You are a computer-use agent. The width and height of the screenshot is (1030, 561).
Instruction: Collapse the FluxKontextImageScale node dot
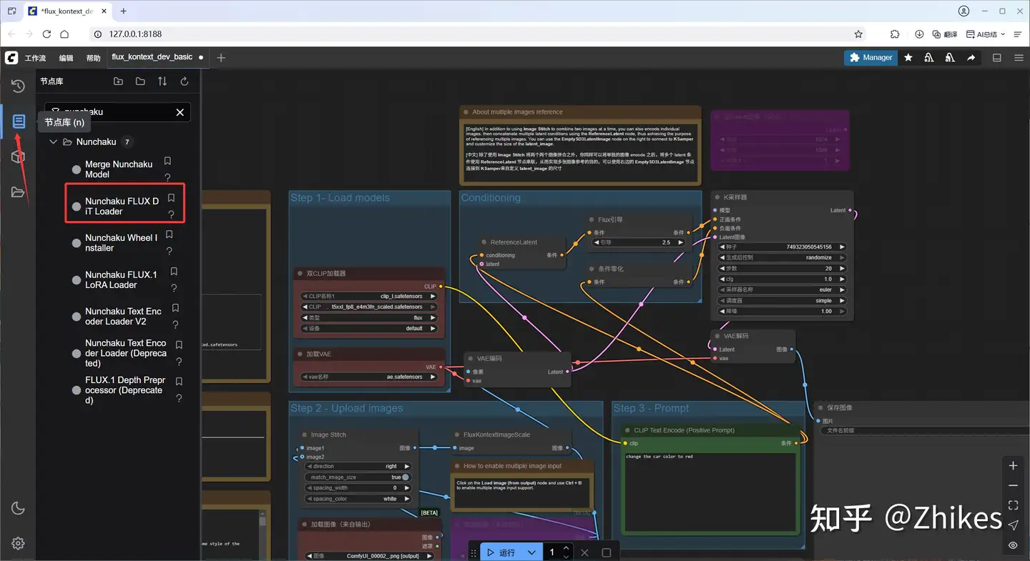click(x=456, y=435)
